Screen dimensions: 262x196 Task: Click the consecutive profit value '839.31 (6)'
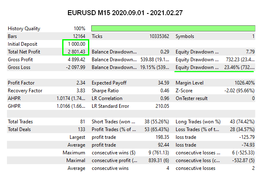point(159,160)
